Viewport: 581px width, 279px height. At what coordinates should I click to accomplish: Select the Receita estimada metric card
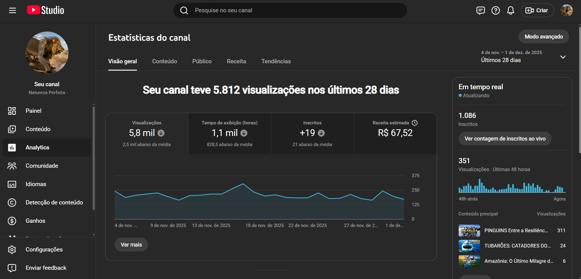coord(395,134)
